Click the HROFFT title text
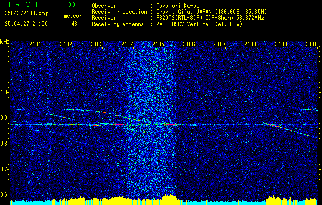Viewport: 322px width, 205px height. 32,4
